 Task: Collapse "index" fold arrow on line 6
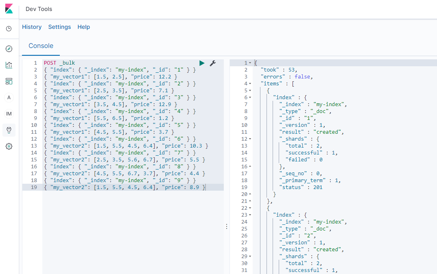pyautogui.click(x=250, y=98)
